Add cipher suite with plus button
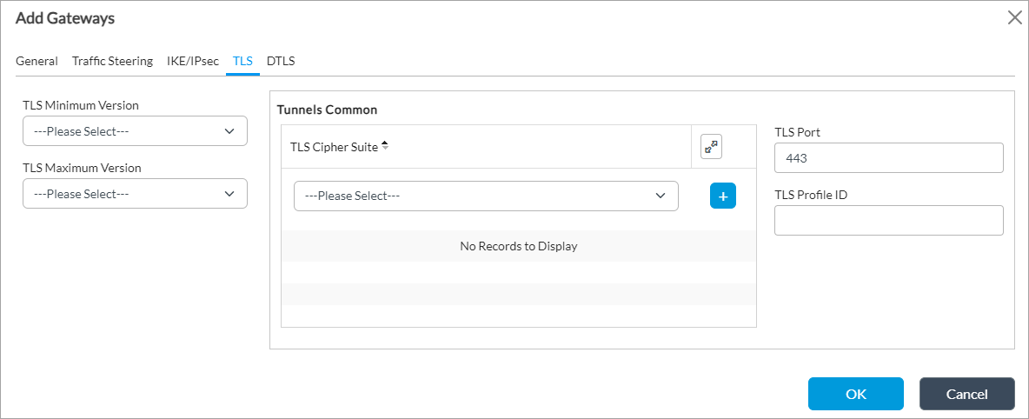The image size is (1029, 419). (722, 196)
